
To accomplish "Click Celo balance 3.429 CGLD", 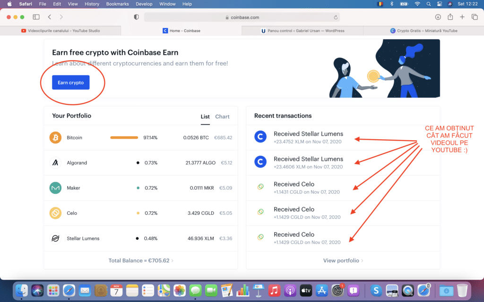I will (x=200, y=213).
